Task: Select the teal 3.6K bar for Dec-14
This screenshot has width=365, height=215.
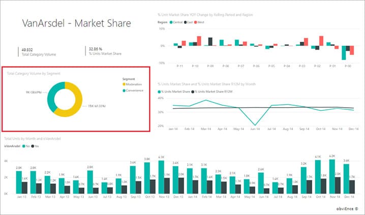Action: pyautogui.click(x=346, y=179)
